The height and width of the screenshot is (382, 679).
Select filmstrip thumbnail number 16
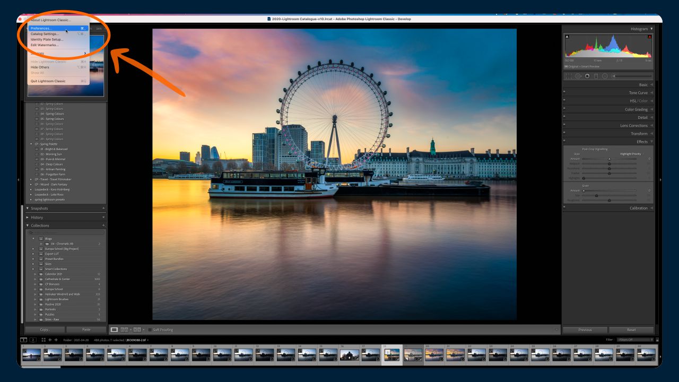tap(350, 354)
